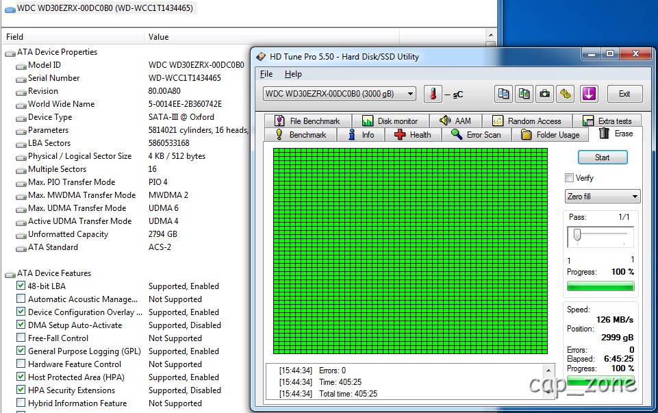Screen dimensions: 658x413
Task: Switch to the Health tab
Action: (x=413, y=135)
